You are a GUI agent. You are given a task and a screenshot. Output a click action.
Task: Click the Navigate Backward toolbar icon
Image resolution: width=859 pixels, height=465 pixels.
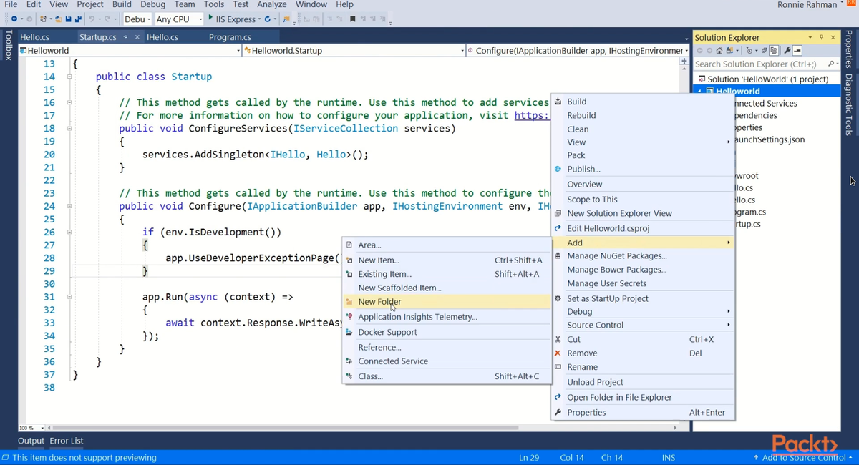click(14, 19)
